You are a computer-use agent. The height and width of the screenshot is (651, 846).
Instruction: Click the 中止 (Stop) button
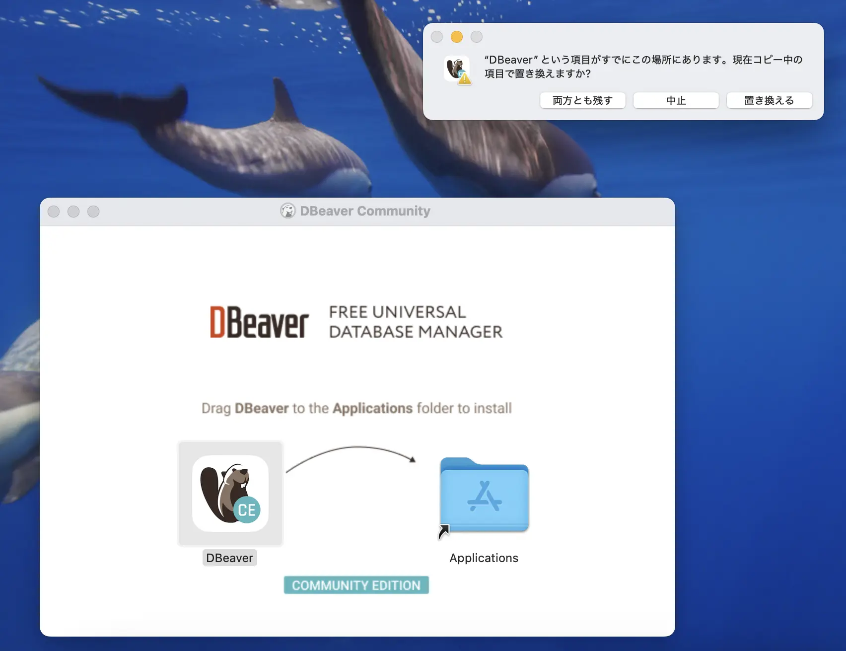click(676, 100)
